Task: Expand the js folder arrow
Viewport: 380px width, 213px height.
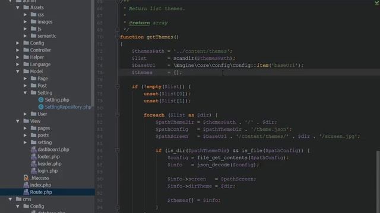Action: point(25,29)
